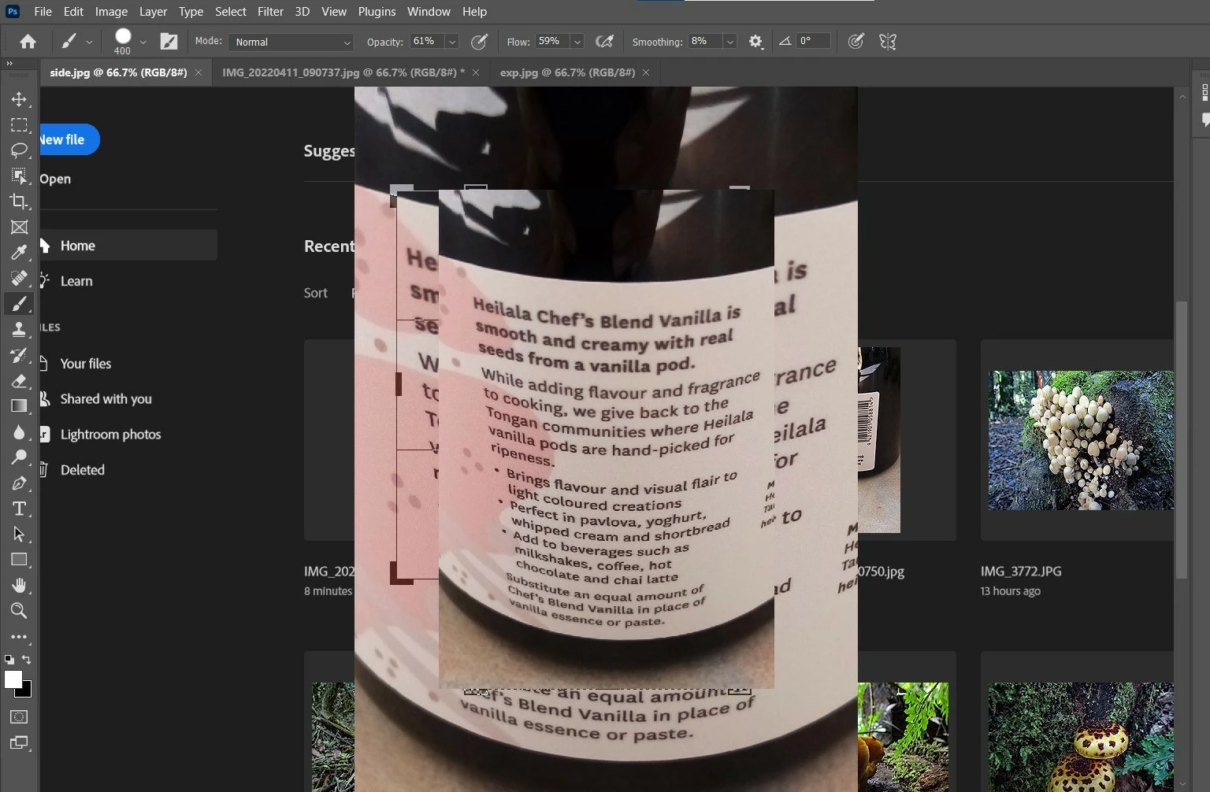Click the brush angle input field

point(814,41)
